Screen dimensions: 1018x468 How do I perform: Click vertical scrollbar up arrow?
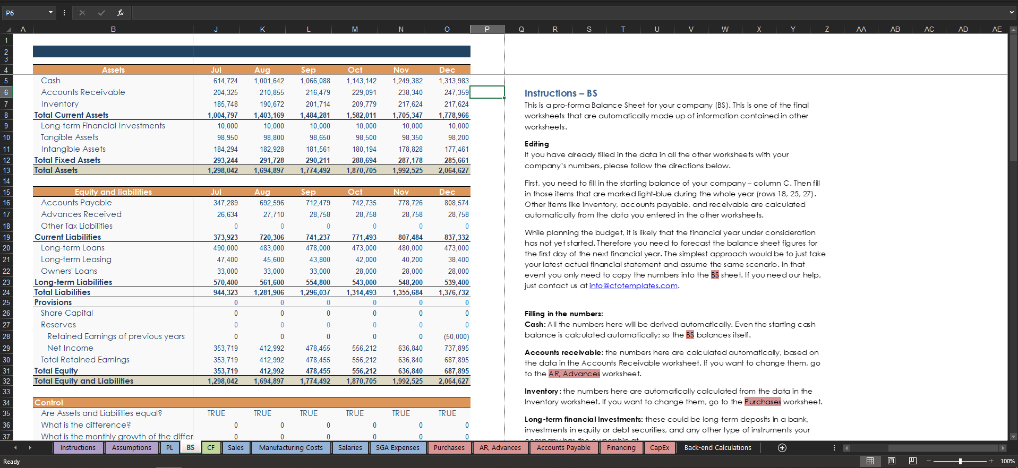point(1013,30)
